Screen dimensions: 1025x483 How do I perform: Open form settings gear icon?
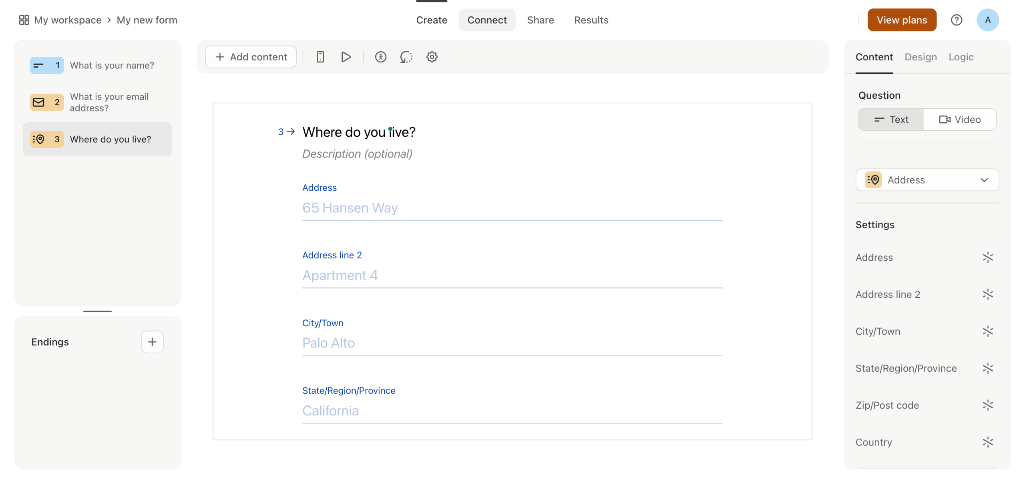(432, 57)
